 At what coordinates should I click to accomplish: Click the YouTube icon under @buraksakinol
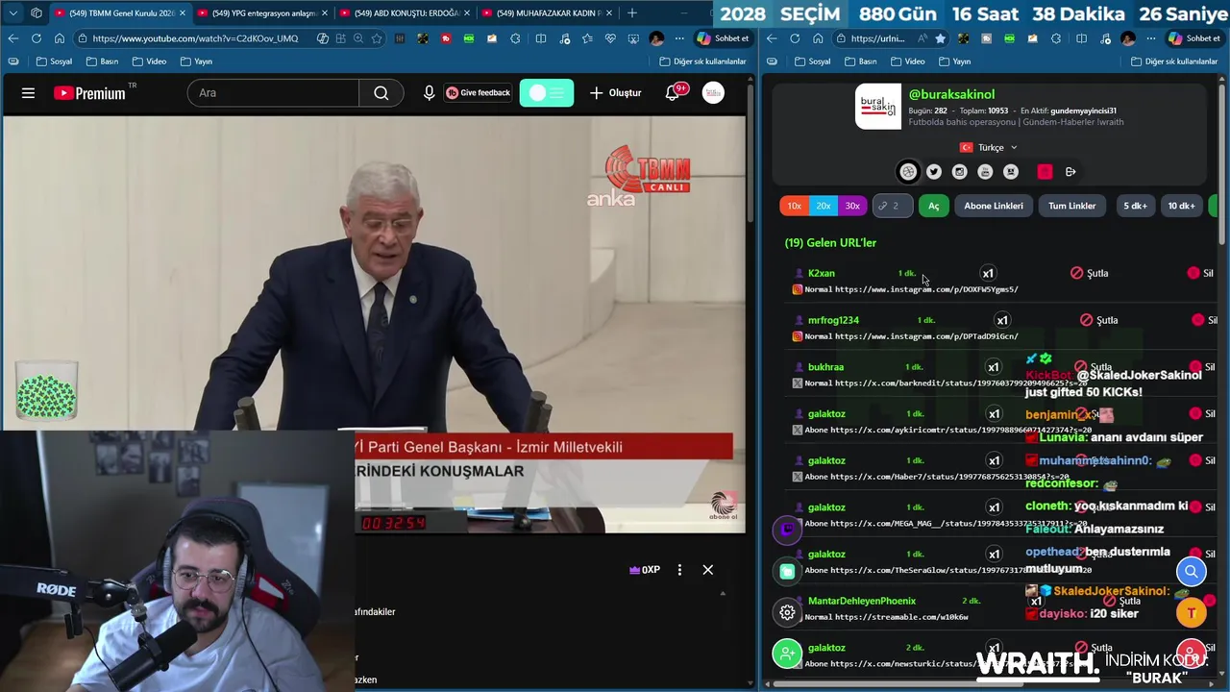click(x=985, y=172)
